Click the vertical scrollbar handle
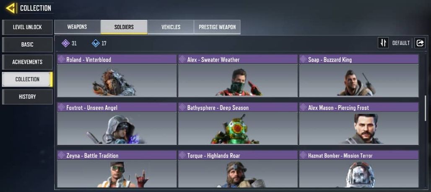Screen dimensions: 431x192 pos(426,108)
